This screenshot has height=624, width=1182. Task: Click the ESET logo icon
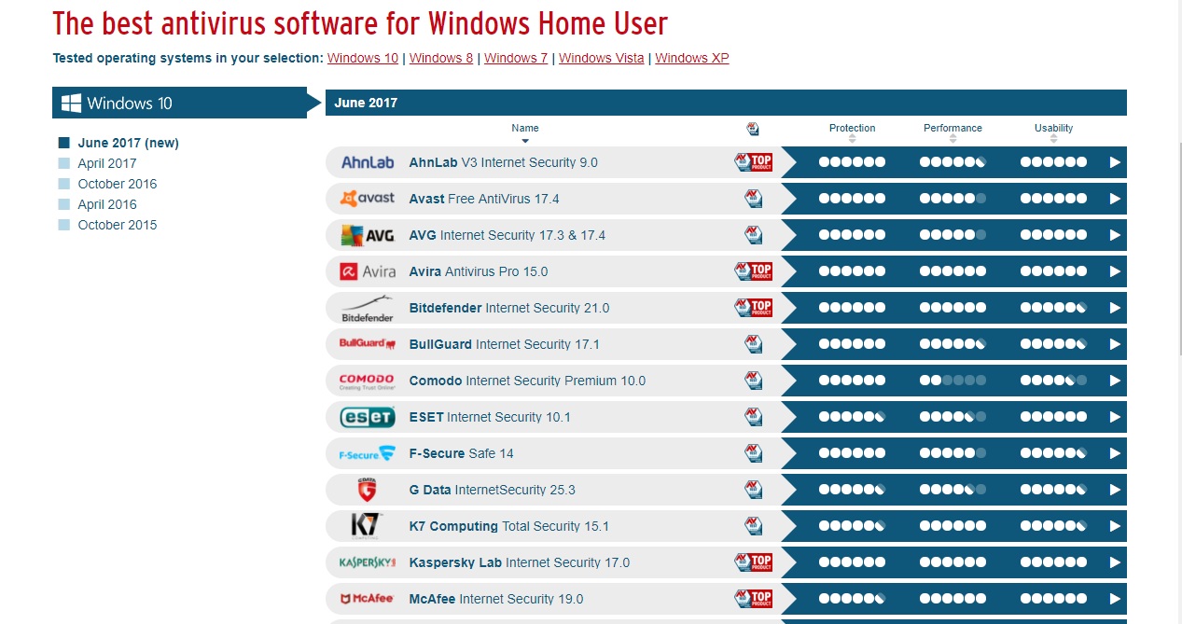tap(367, 417)
